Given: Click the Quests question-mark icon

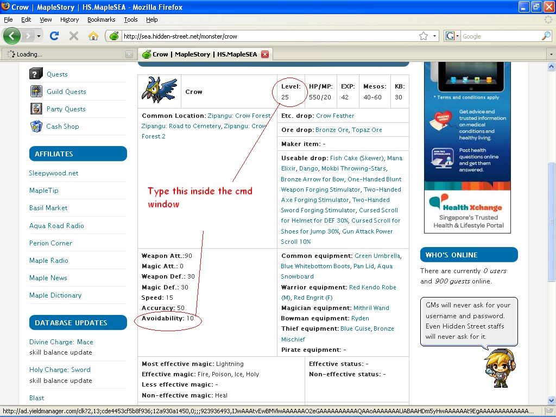Looking at the screenshot, I should 36,74.
